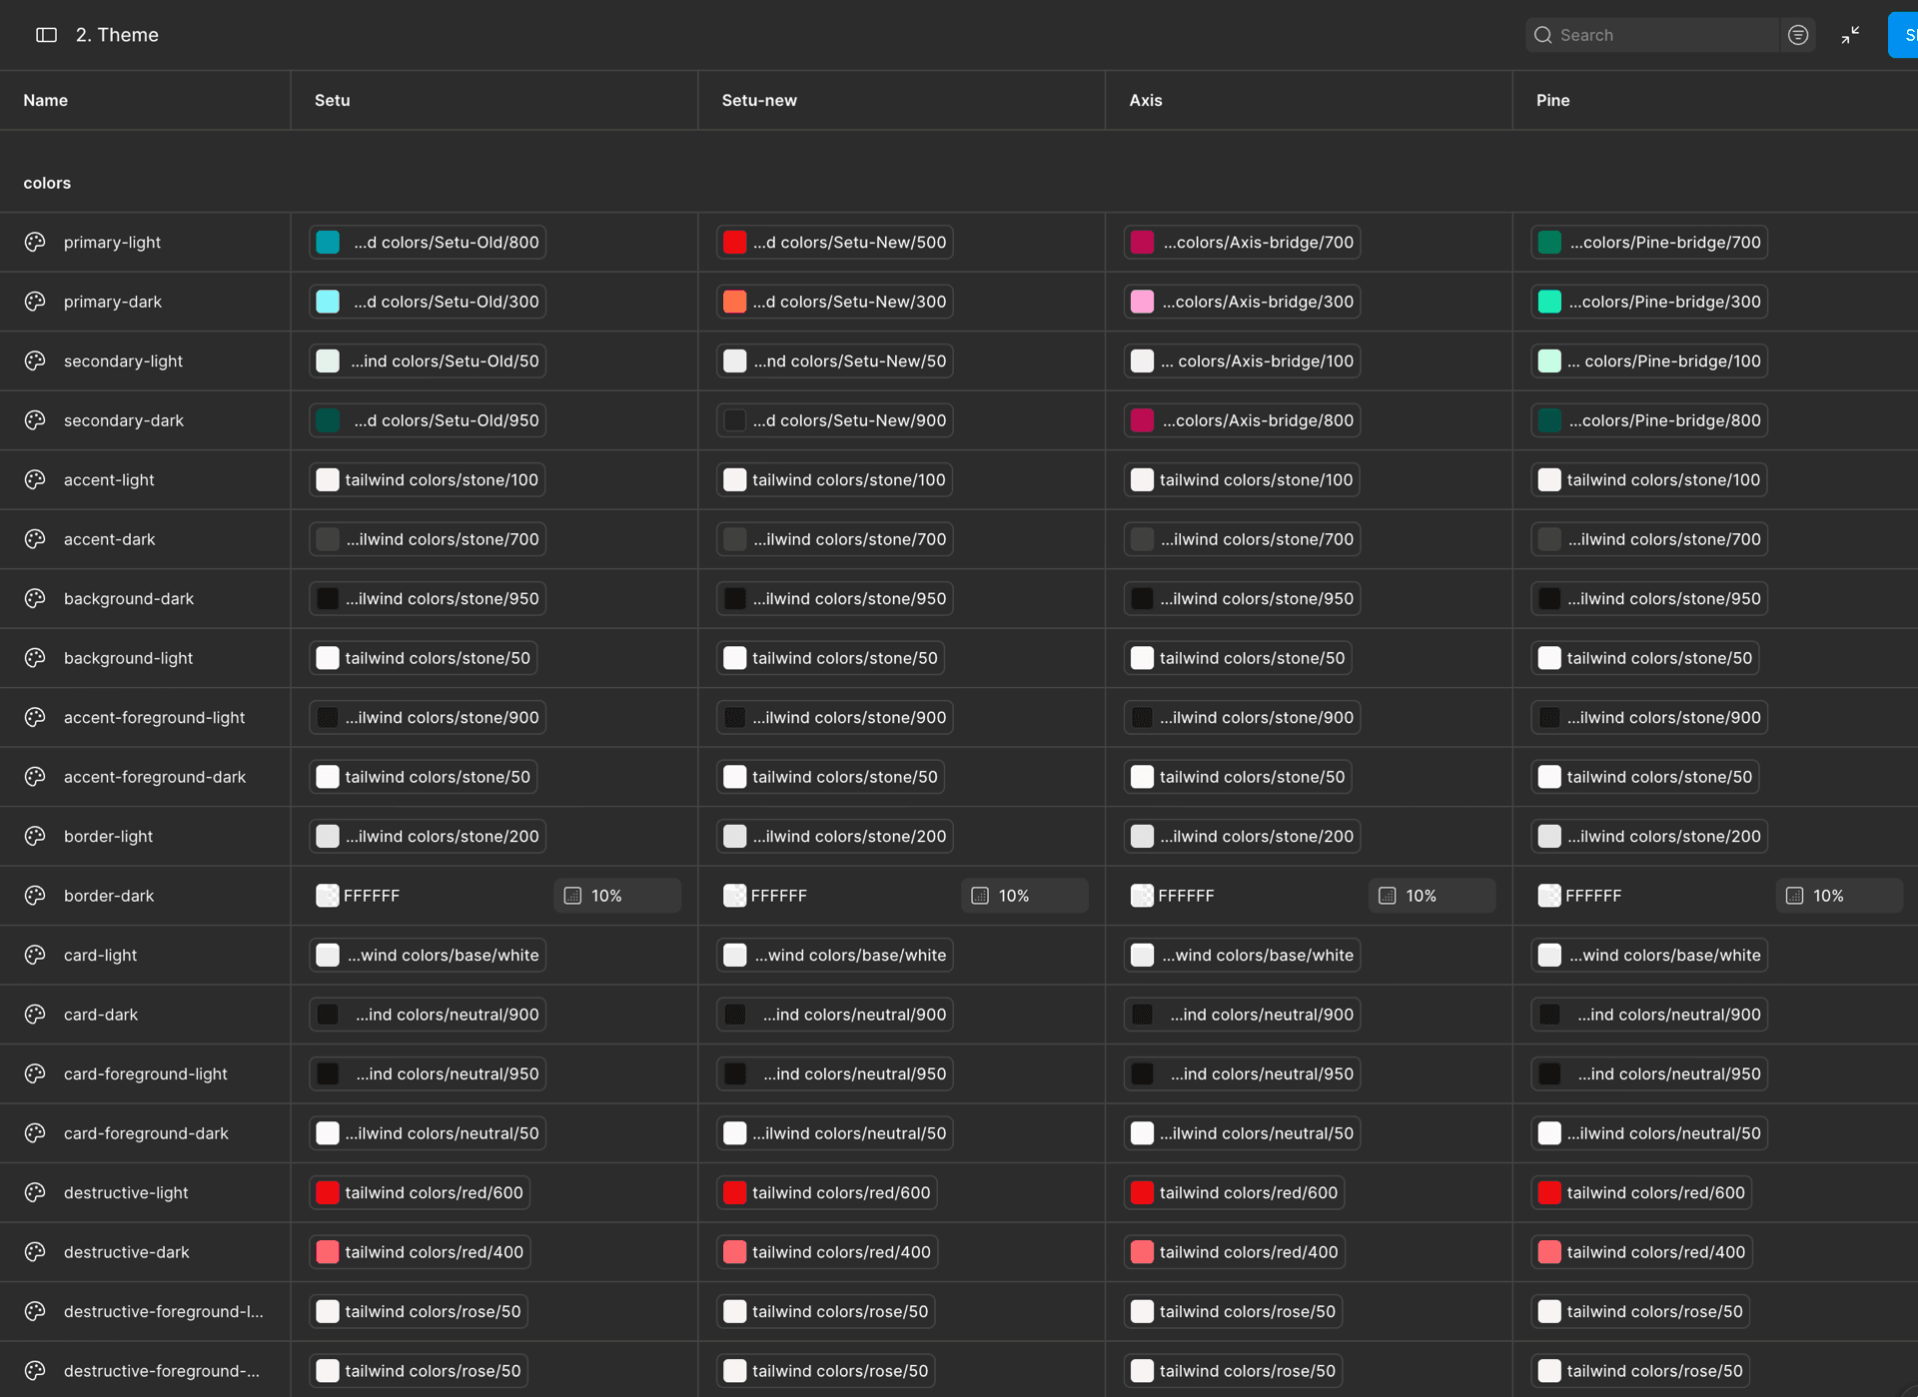Click the orange swatch for Setu-New/300
The height and width of the screenshot is (1397, 1918).
tap(734, 302)
